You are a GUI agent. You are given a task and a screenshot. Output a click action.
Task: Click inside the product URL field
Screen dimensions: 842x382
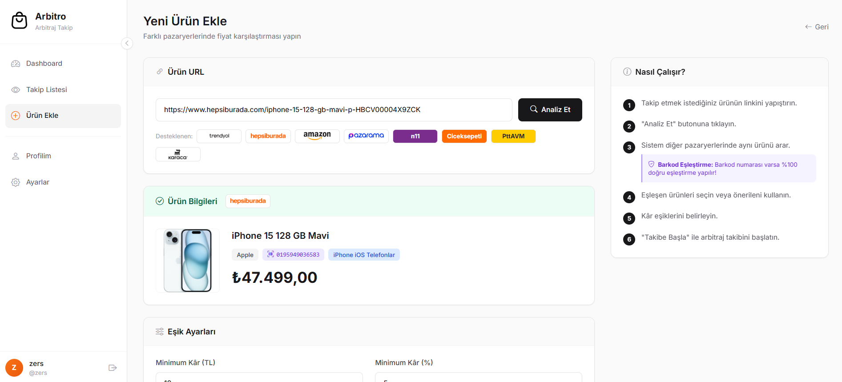[334, 110]
